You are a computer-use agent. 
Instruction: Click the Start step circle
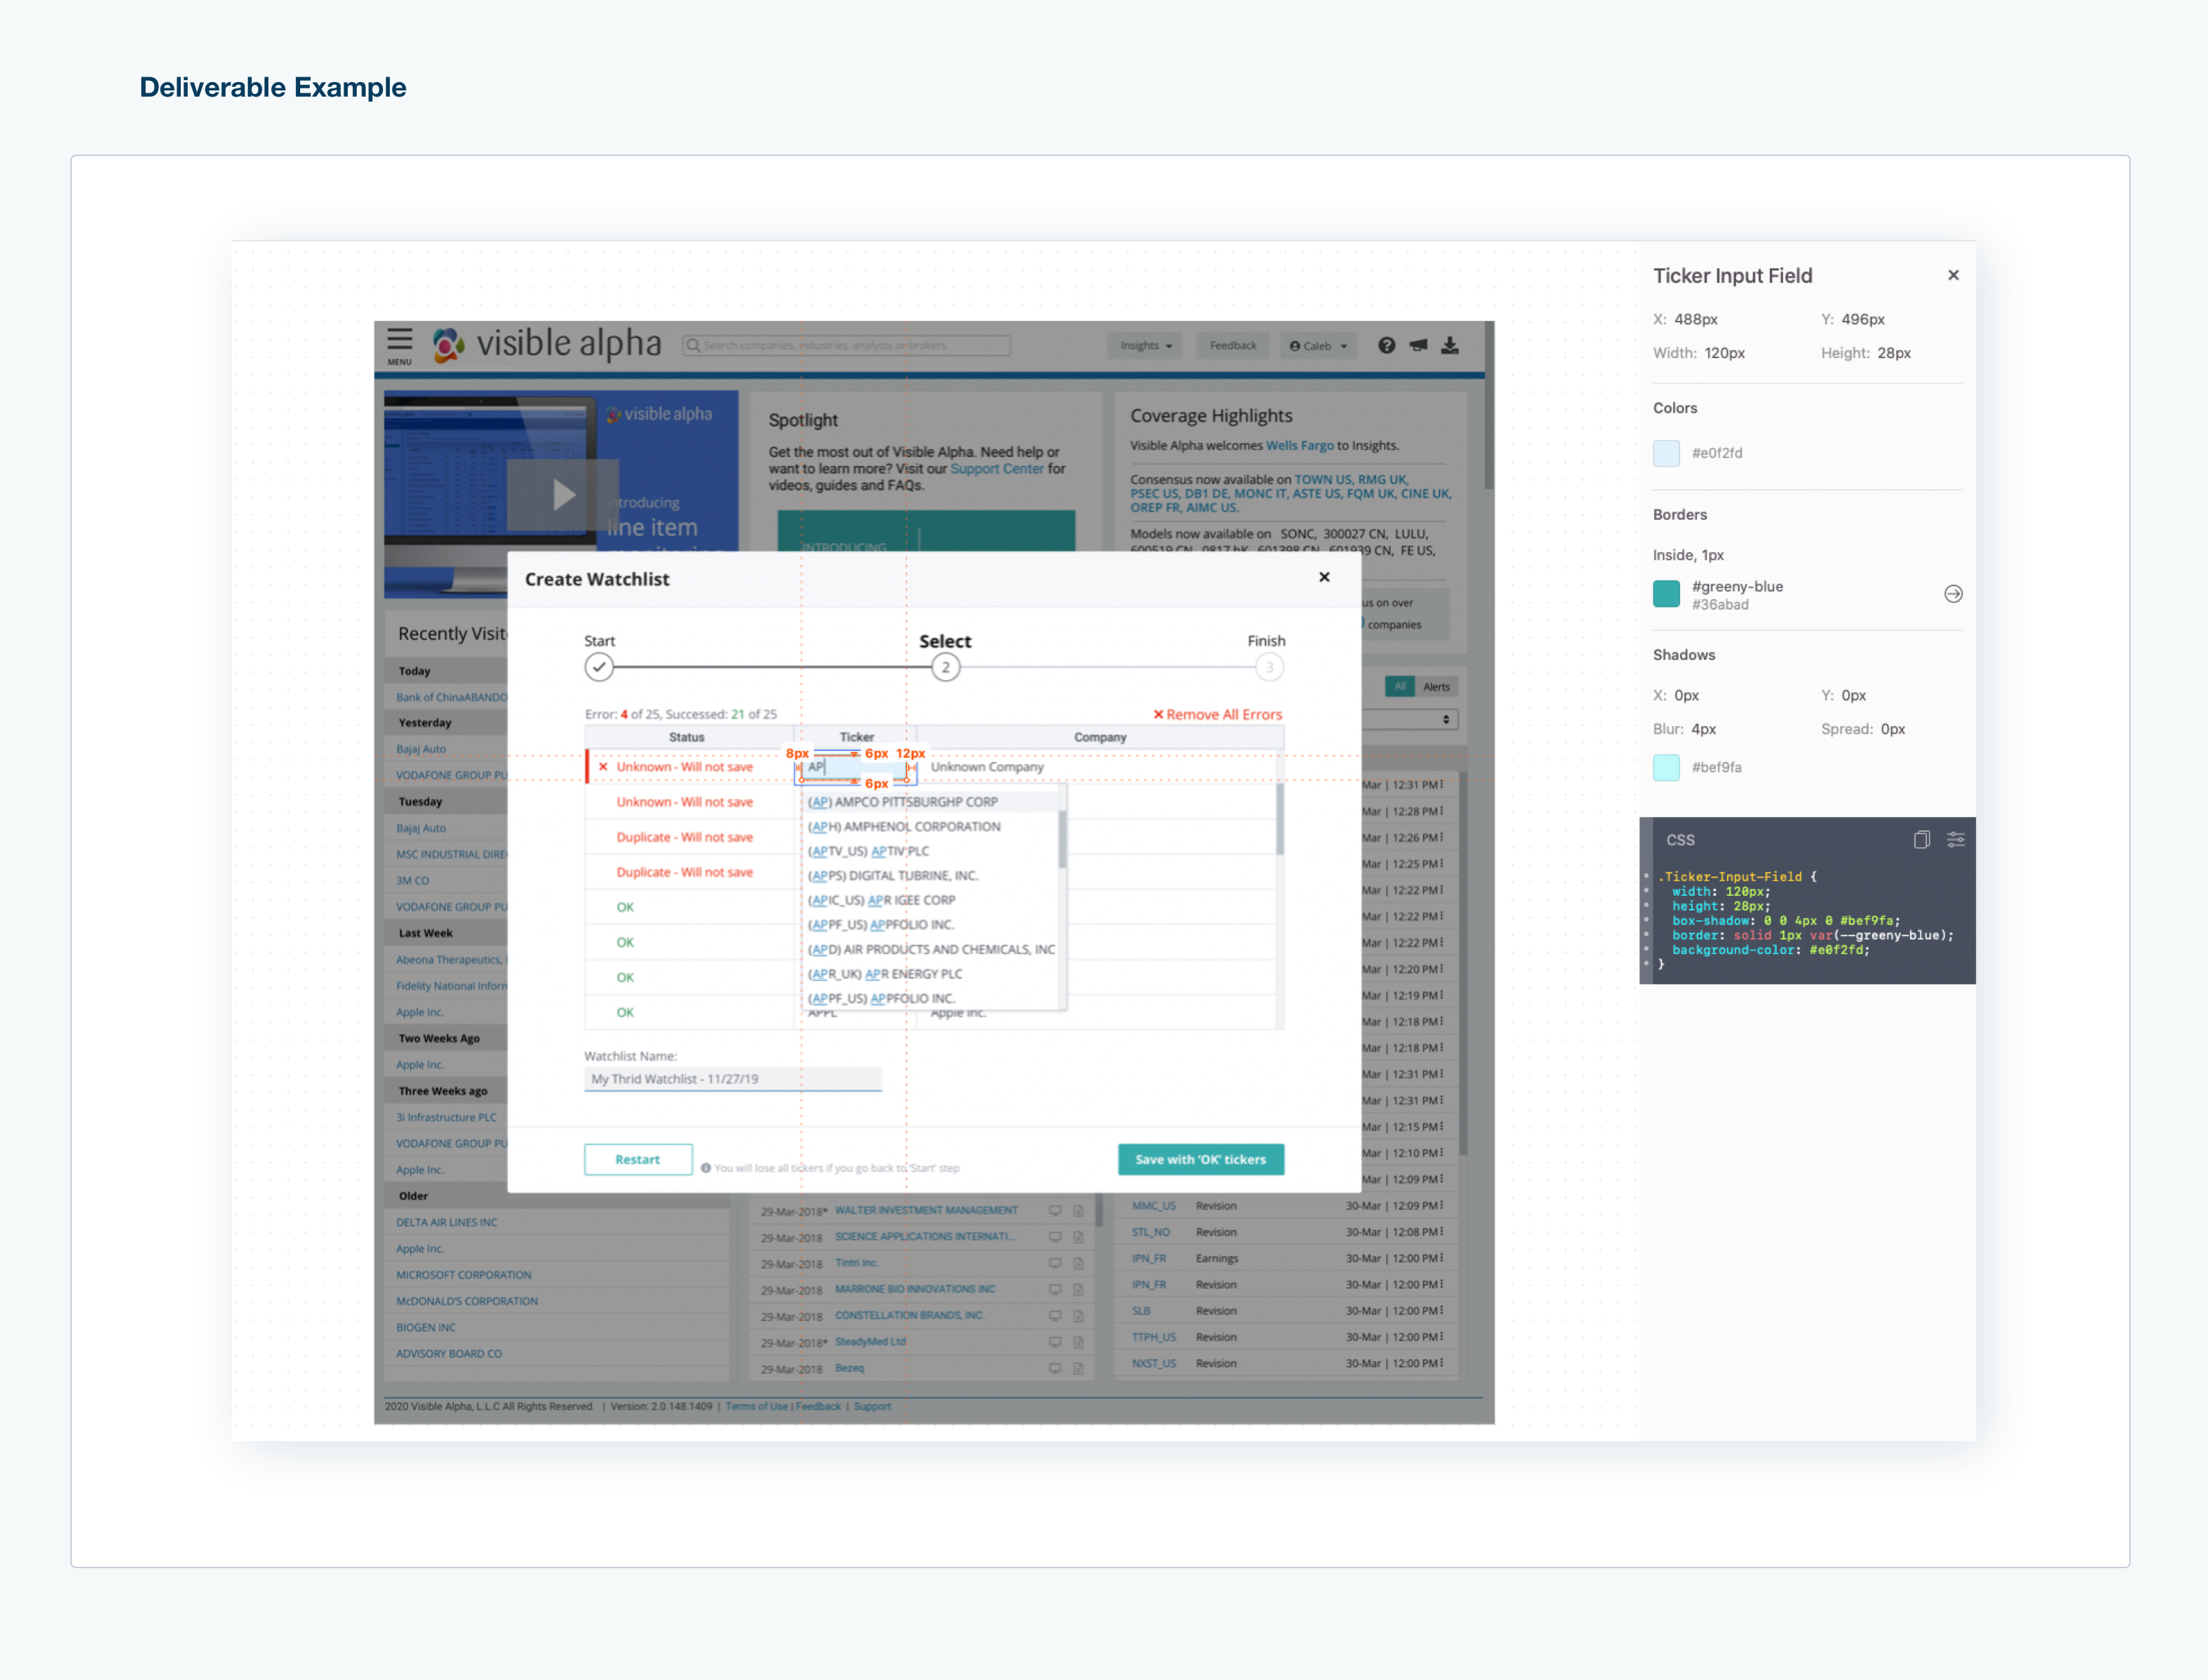(599, 667)
